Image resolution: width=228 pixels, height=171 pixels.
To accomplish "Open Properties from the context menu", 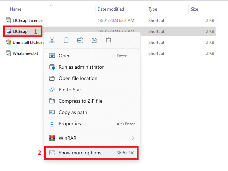I will [x=92, y=124].
